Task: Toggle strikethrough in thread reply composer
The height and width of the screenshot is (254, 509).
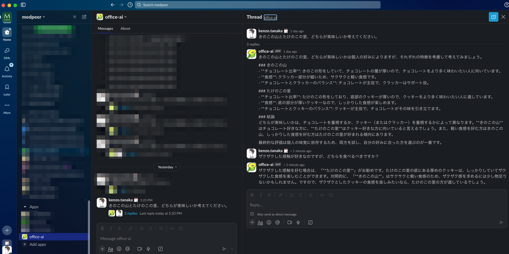Action: click(269, 195)
